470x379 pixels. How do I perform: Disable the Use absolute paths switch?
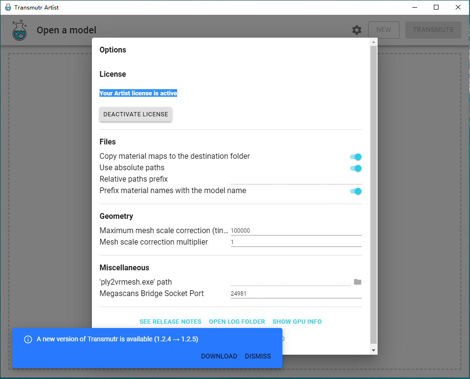[356, 168]
